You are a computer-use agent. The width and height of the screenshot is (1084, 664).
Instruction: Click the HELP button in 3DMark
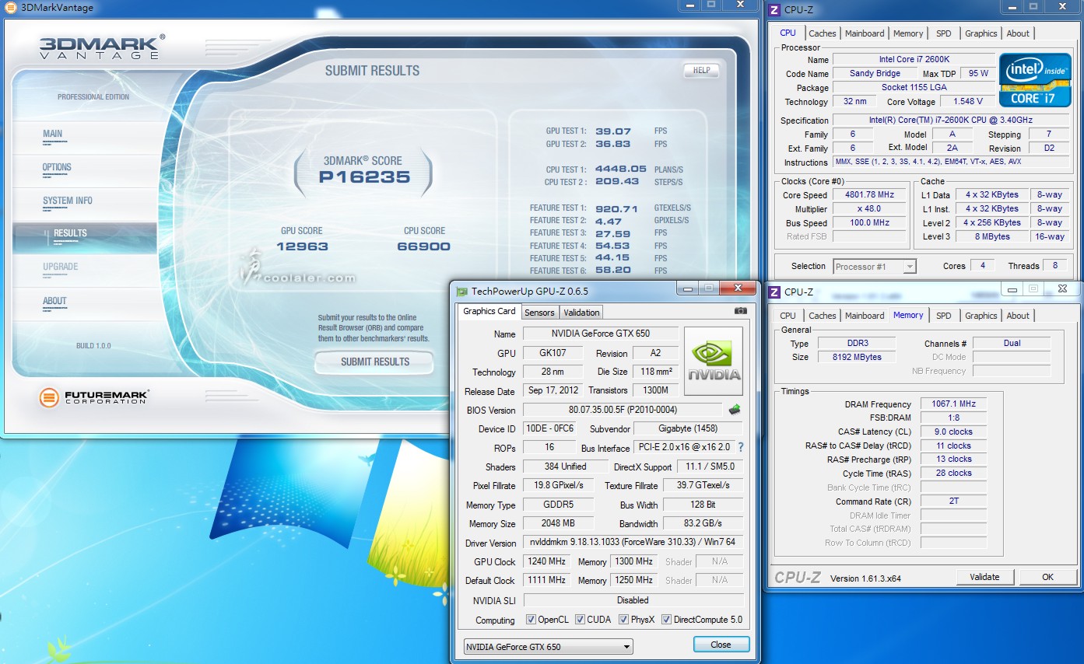(x=701, y=70)
